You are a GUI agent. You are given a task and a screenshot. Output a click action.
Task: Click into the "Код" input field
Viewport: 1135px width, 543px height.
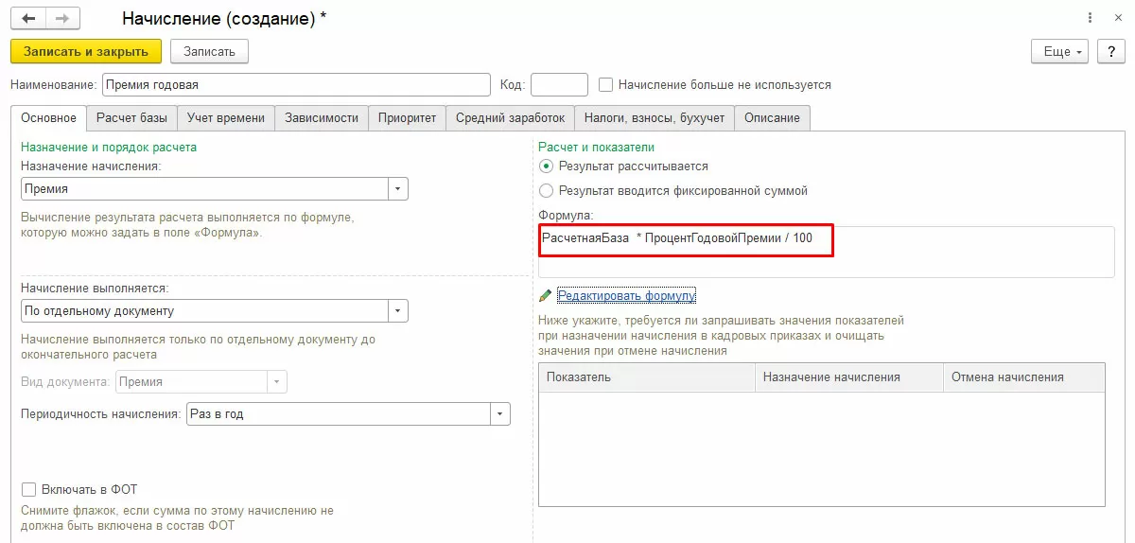(x=559, y=84)
